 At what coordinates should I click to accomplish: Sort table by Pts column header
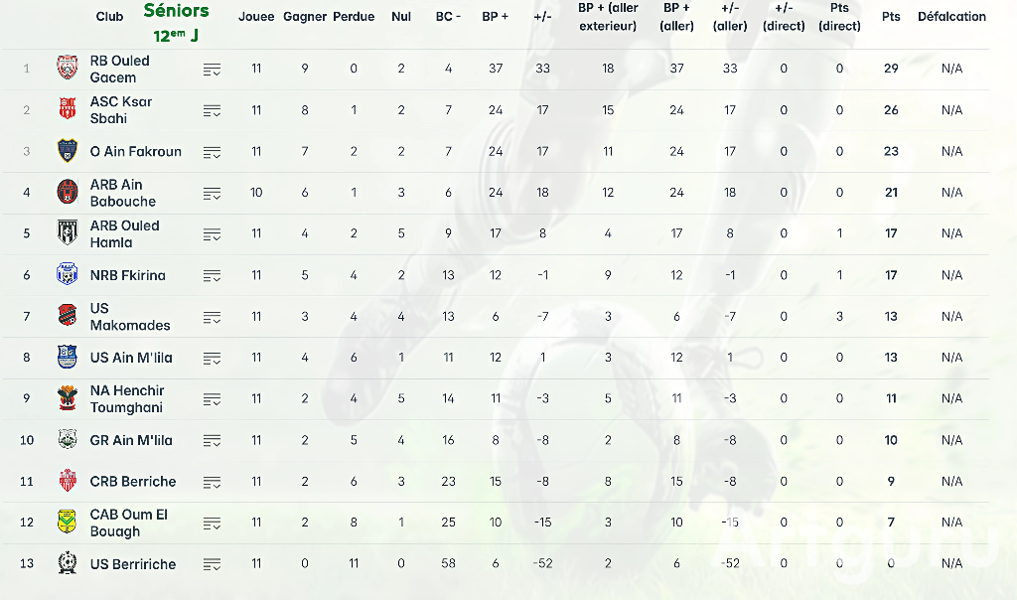[891, 17]
